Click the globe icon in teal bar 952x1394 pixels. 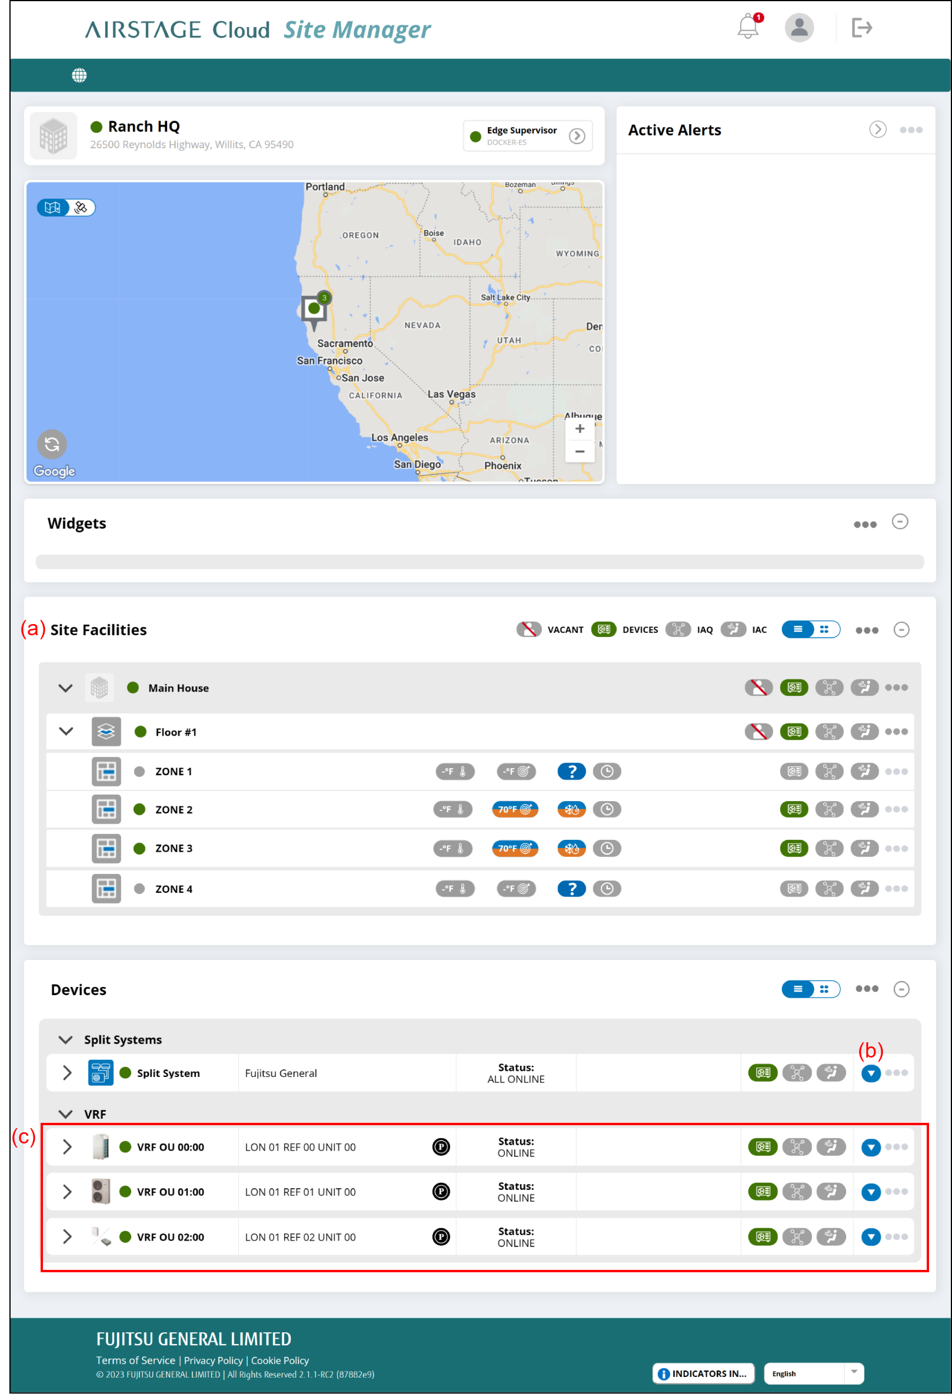(x=79, y=75)
